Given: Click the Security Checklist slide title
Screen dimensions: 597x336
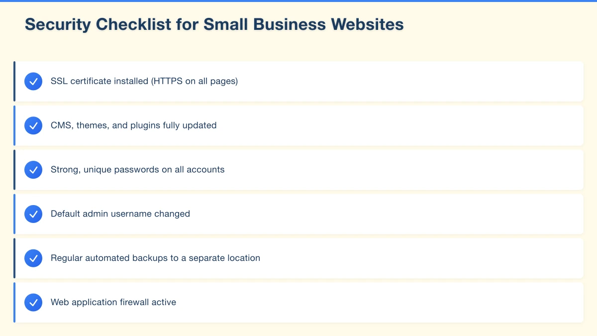Looking at the screenshot, I should [x=214, y=24].
